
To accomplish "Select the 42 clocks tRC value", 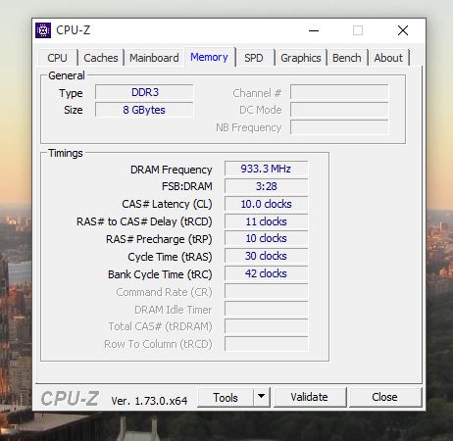I will (266, 274).
